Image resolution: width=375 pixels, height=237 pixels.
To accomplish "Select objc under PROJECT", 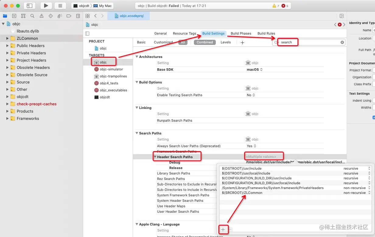I will (101, 48).
